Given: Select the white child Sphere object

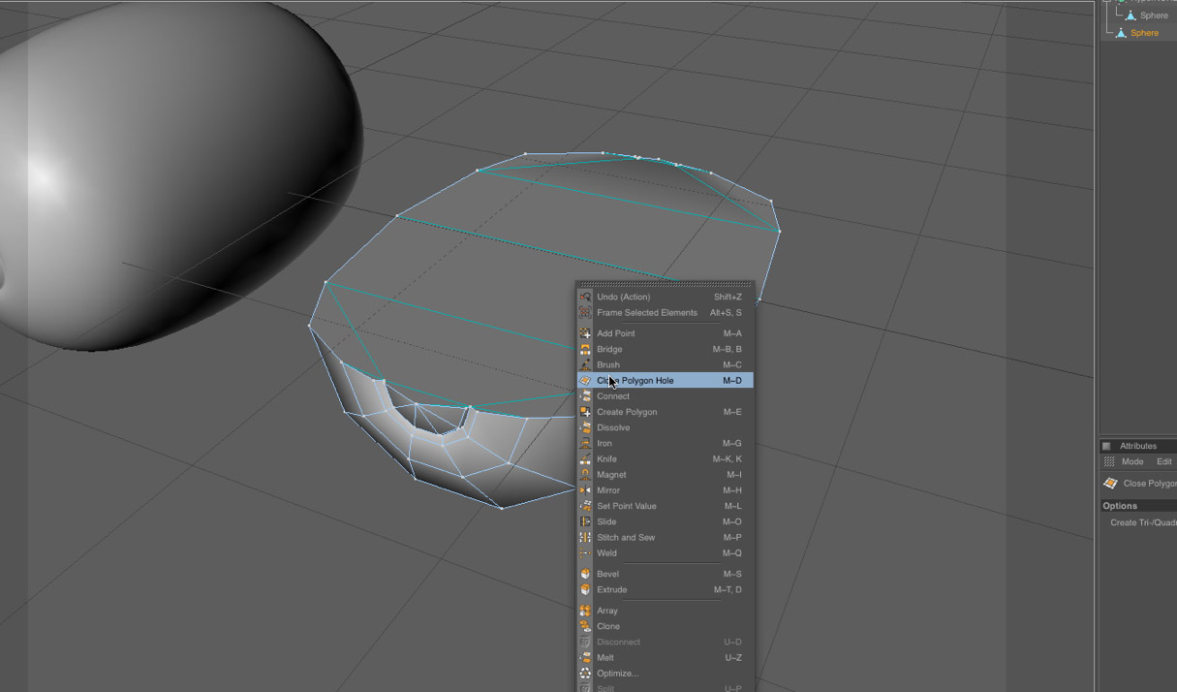Looking at the screenshot, I should tap(1153, 16).
